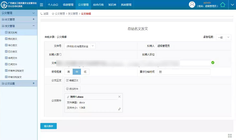The image size is (236, 140).
Task: Open the 信息管理 top menu
Action: (68, 5)
